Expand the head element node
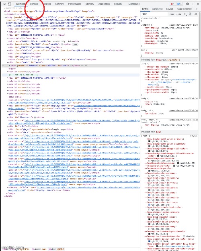 pos(5,14)
